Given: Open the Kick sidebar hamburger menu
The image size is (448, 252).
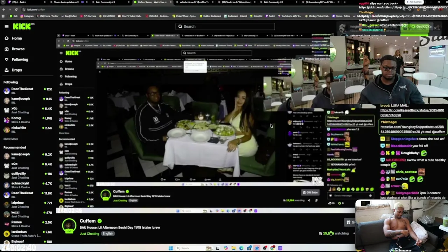Looking at the screenshot, I should tap(6, 27).
